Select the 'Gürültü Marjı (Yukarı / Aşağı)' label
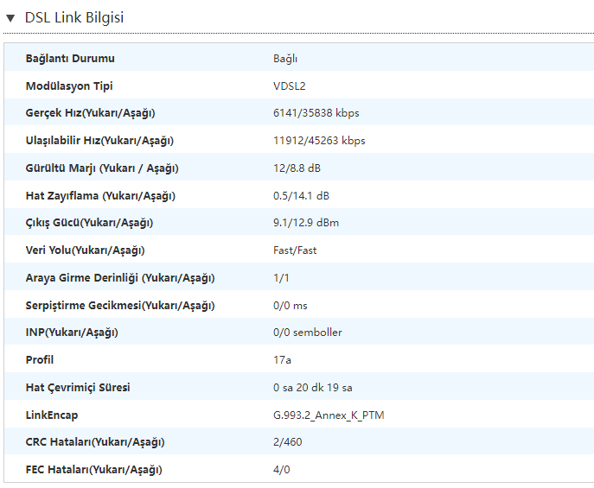 (x=102, y=168)
